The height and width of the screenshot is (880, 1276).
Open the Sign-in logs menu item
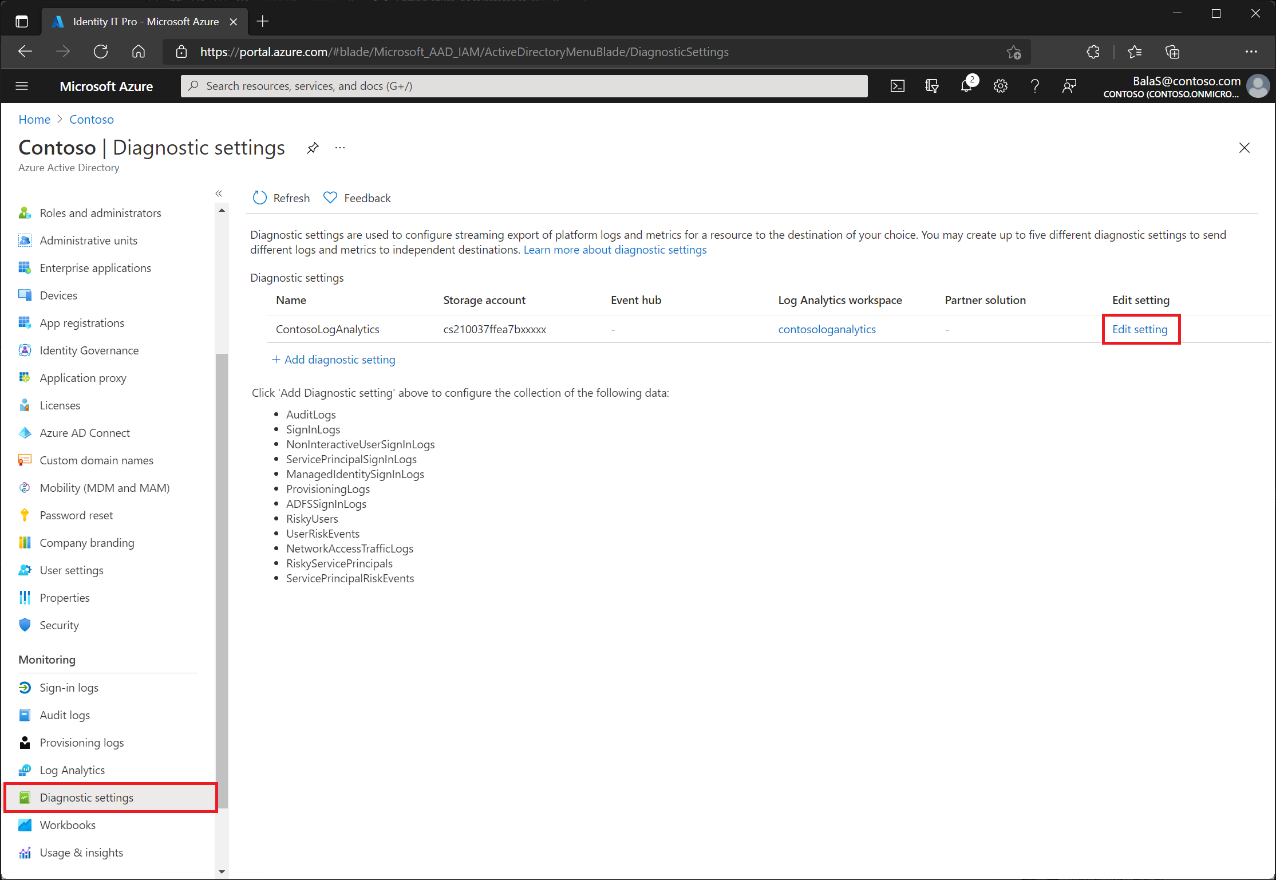(69, 688)
